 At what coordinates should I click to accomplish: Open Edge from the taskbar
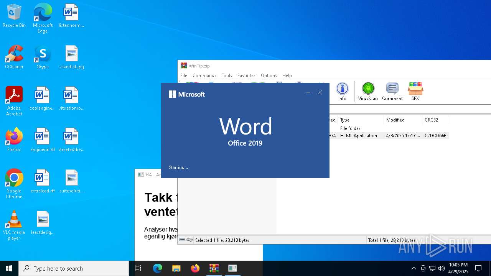coord(158,268)
